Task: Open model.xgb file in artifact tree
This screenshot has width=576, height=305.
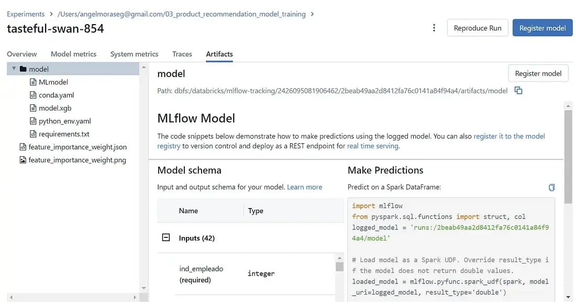Action: pos(55,108)
